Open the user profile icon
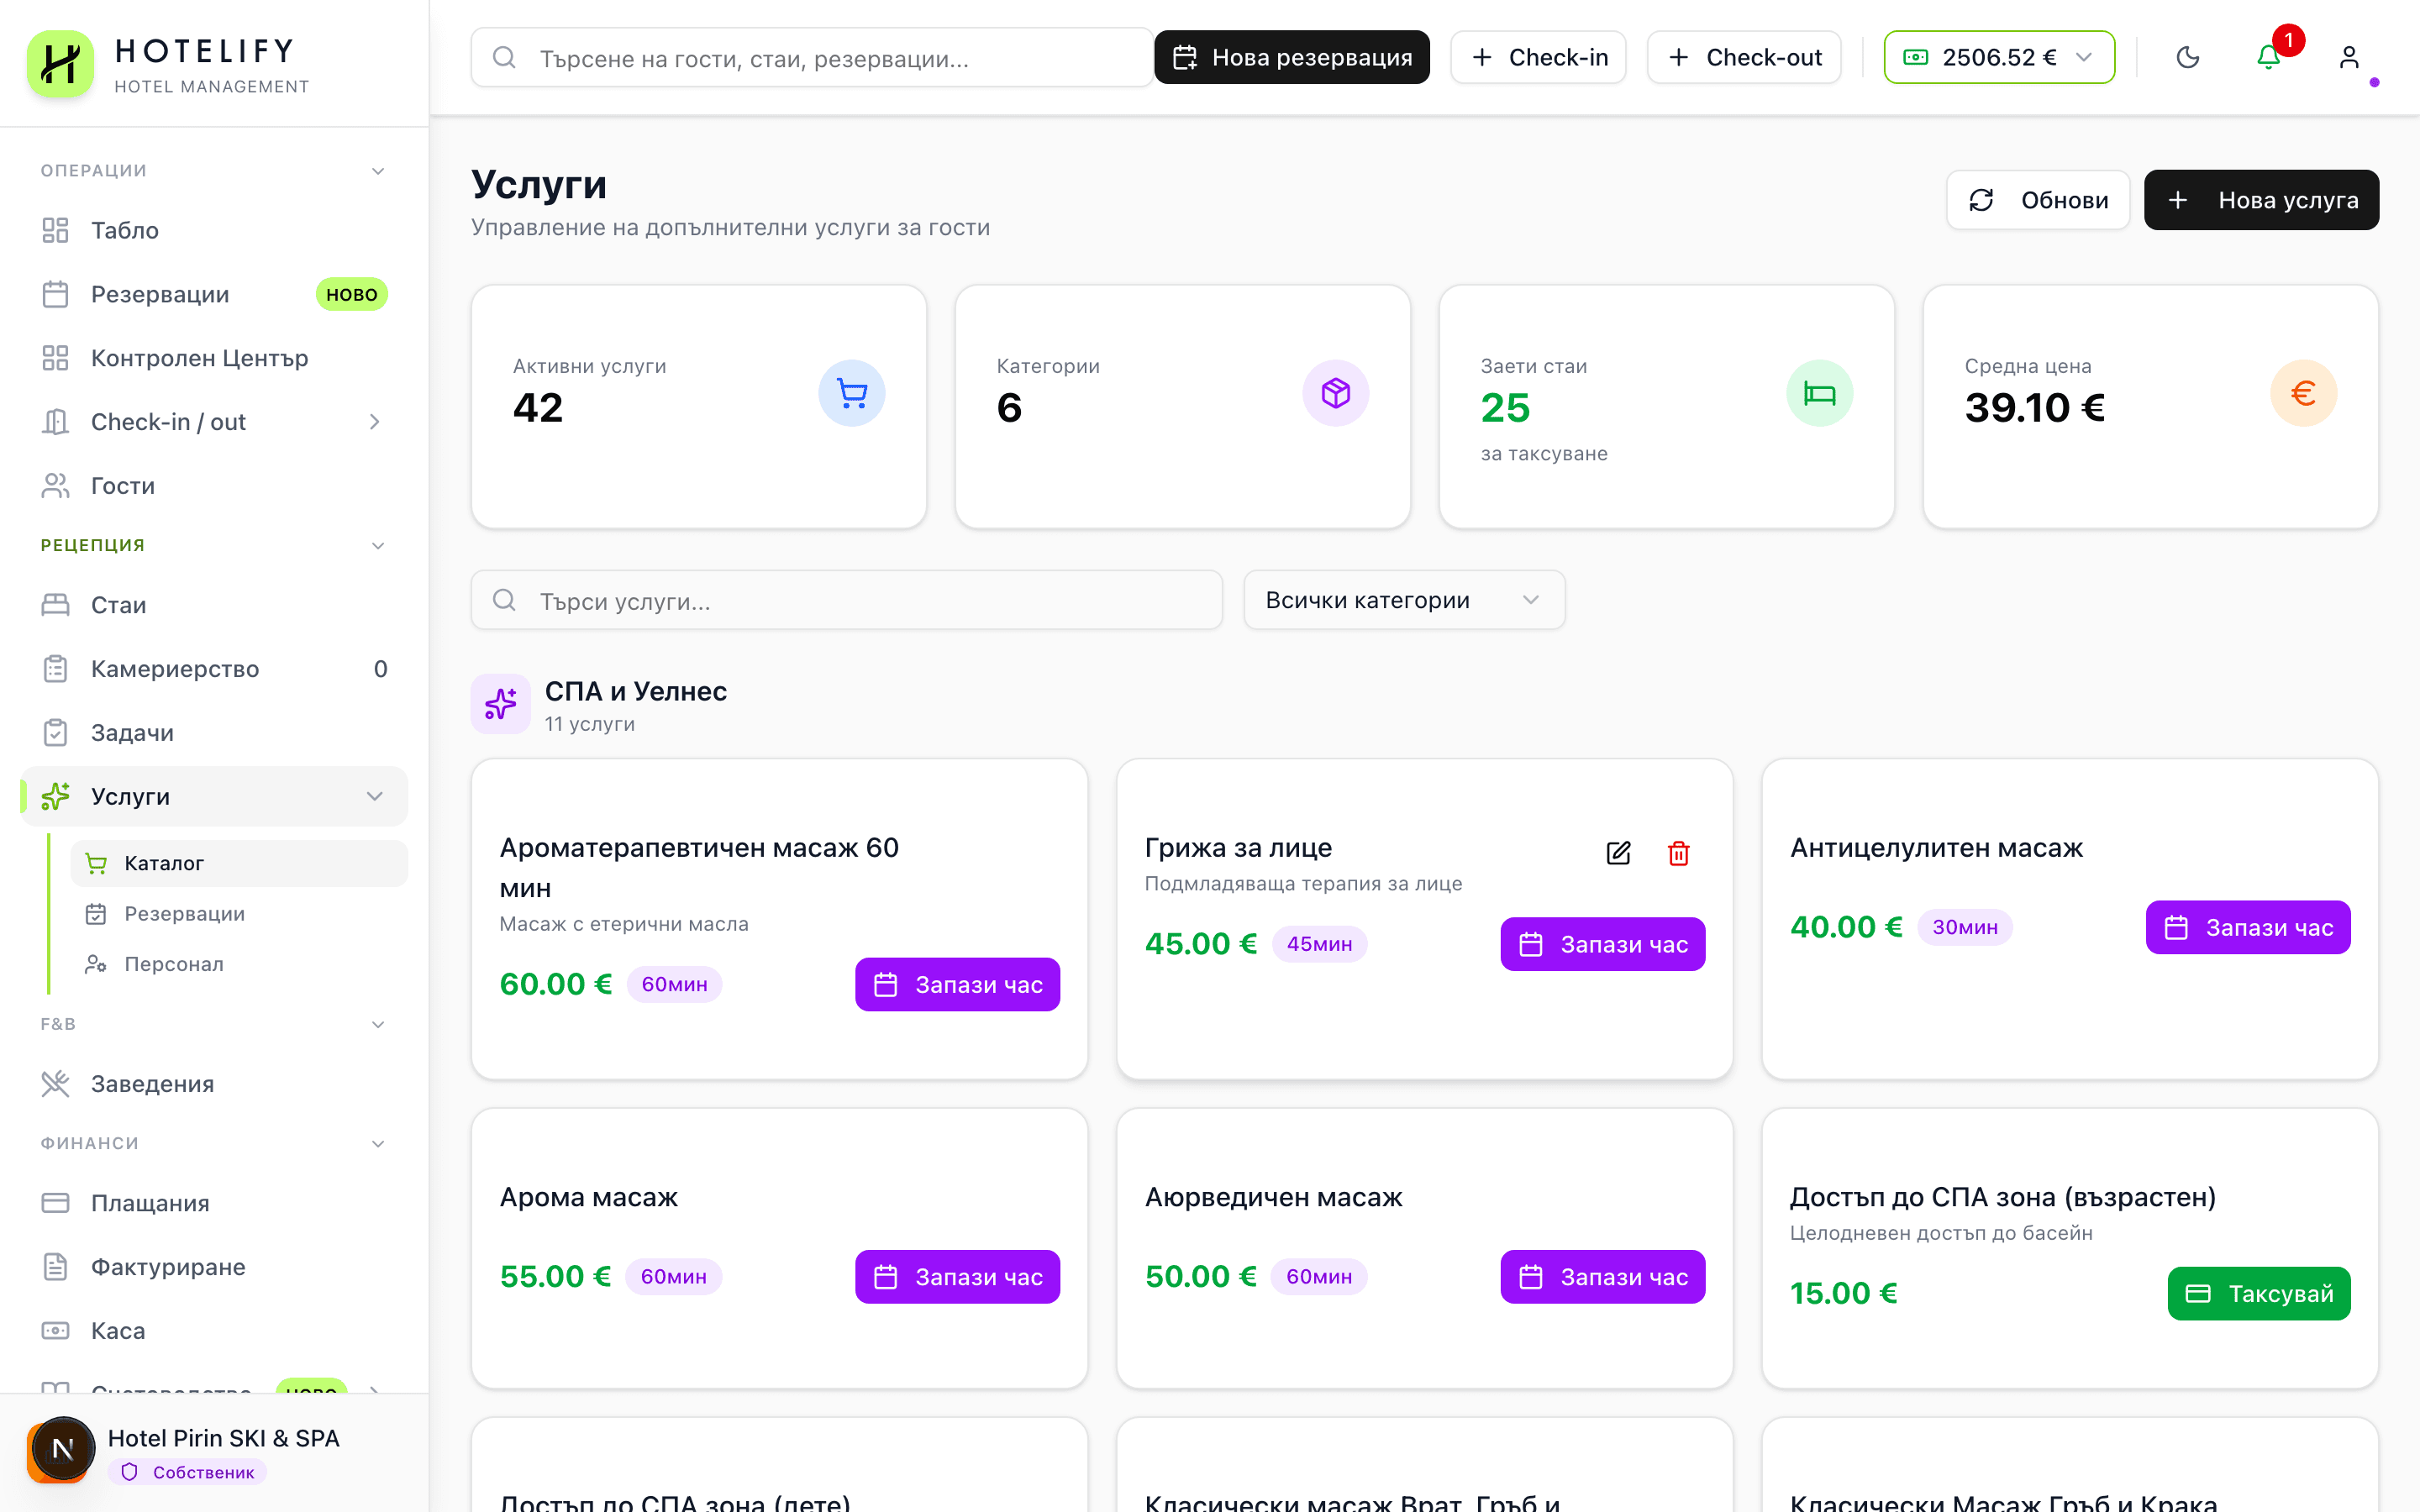2420x1512 pixels. coord(2349,57)
